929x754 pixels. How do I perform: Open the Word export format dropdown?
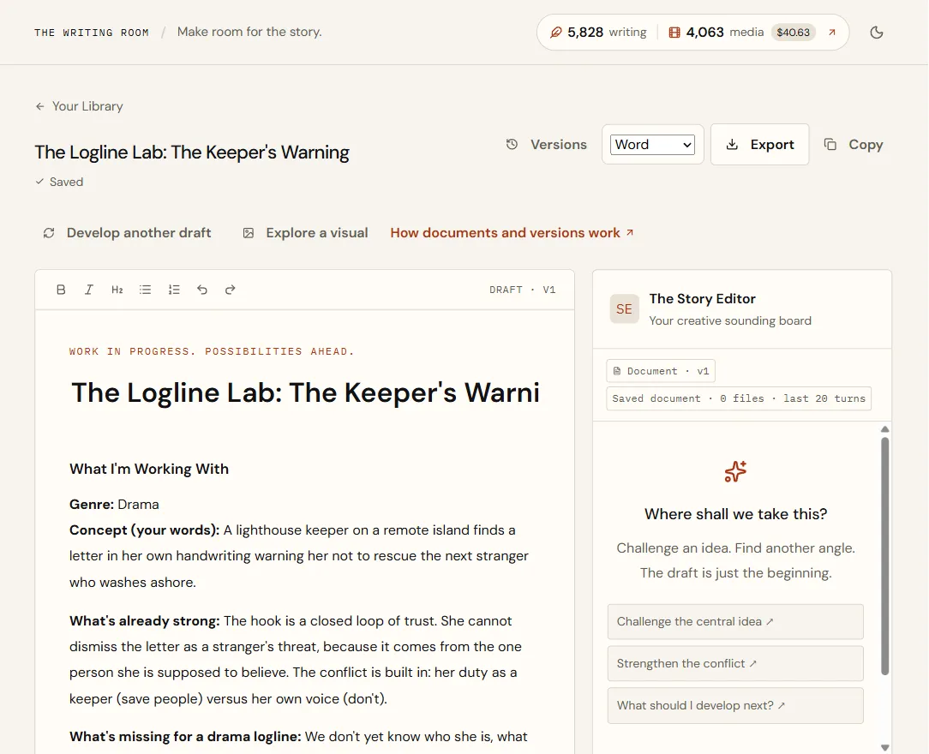coord(652,145)
